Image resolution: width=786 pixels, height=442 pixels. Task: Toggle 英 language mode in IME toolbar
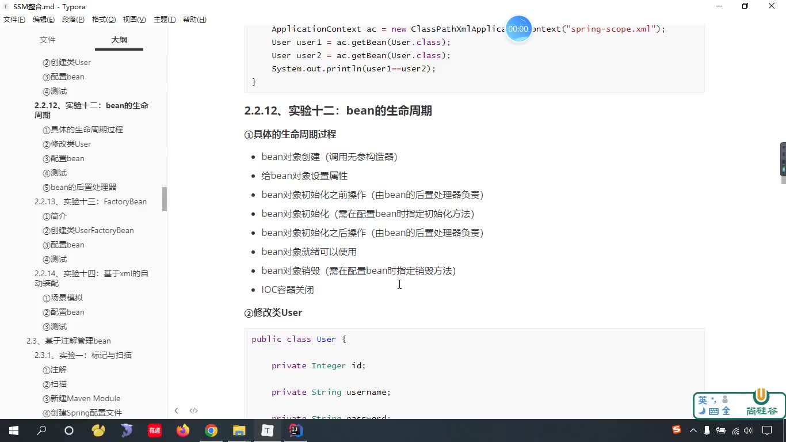pyautogui.click(x=703, y=399)
